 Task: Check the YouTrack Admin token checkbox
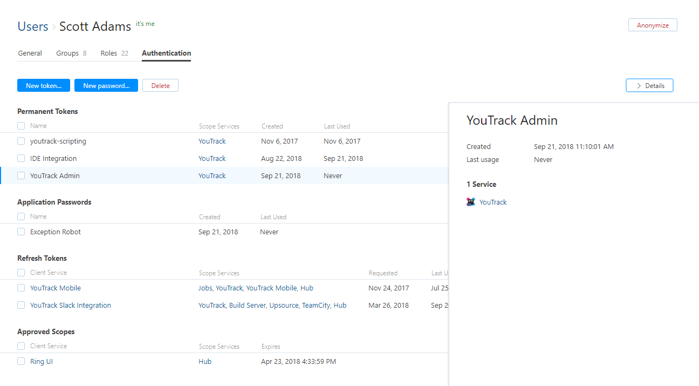tap(21, 175)
